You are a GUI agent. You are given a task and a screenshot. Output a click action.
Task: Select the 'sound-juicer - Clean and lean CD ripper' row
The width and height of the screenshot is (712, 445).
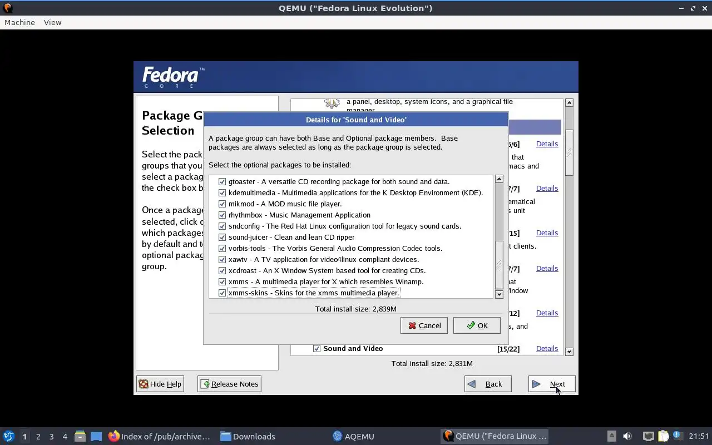tap(350, 237)
